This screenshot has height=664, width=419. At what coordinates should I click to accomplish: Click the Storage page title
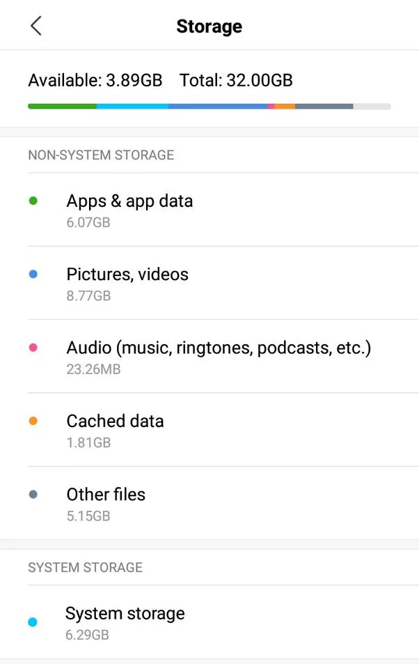pyautogui.click(x=209, y=26)
